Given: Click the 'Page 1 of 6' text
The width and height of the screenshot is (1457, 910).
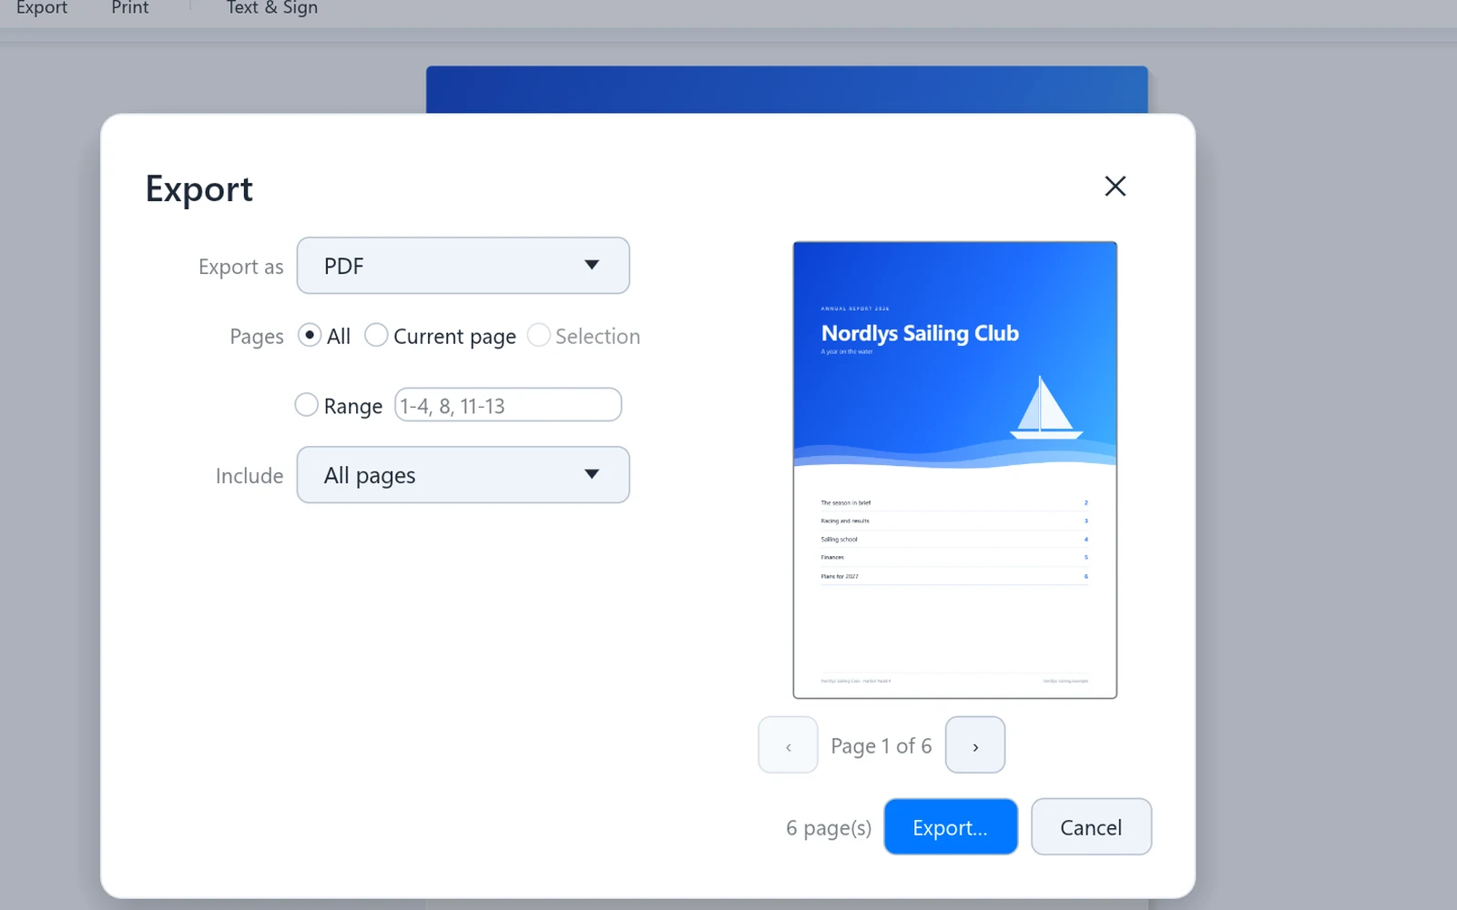Looking at the screenshot, I should 881,746.
